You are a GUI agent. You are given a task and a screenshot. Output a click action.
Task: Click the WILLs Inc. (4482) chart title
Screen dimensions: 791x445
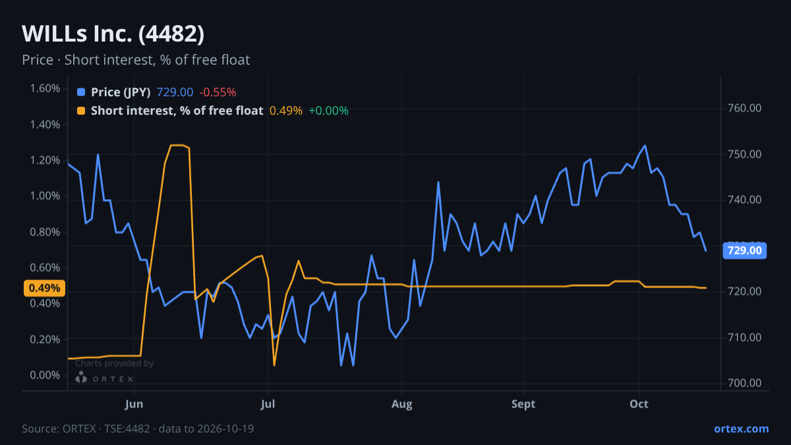click(113, 34)
